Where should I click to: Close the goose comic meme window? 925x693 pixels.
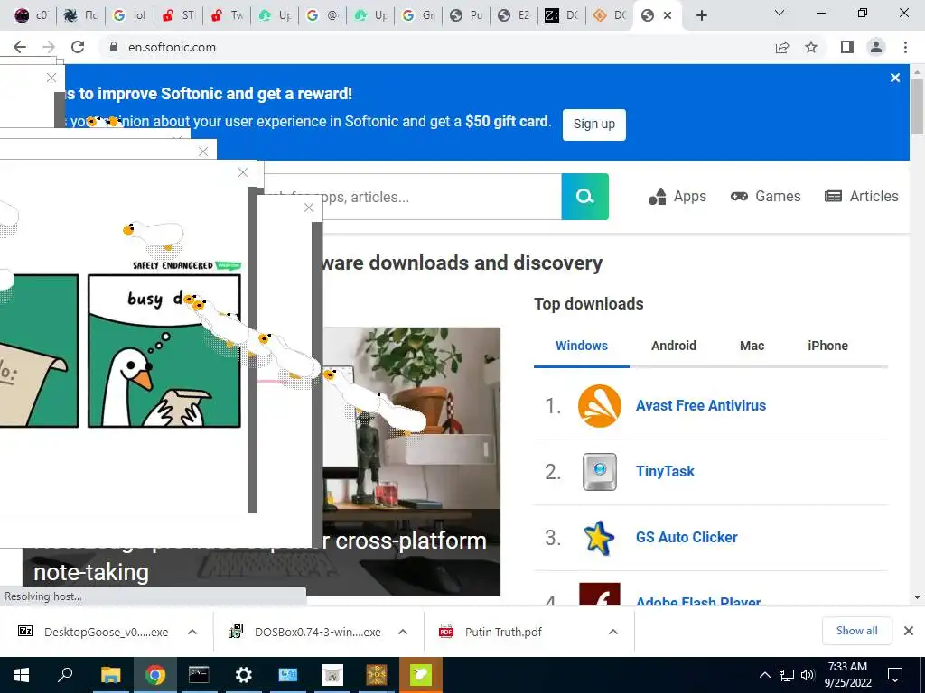243,172
